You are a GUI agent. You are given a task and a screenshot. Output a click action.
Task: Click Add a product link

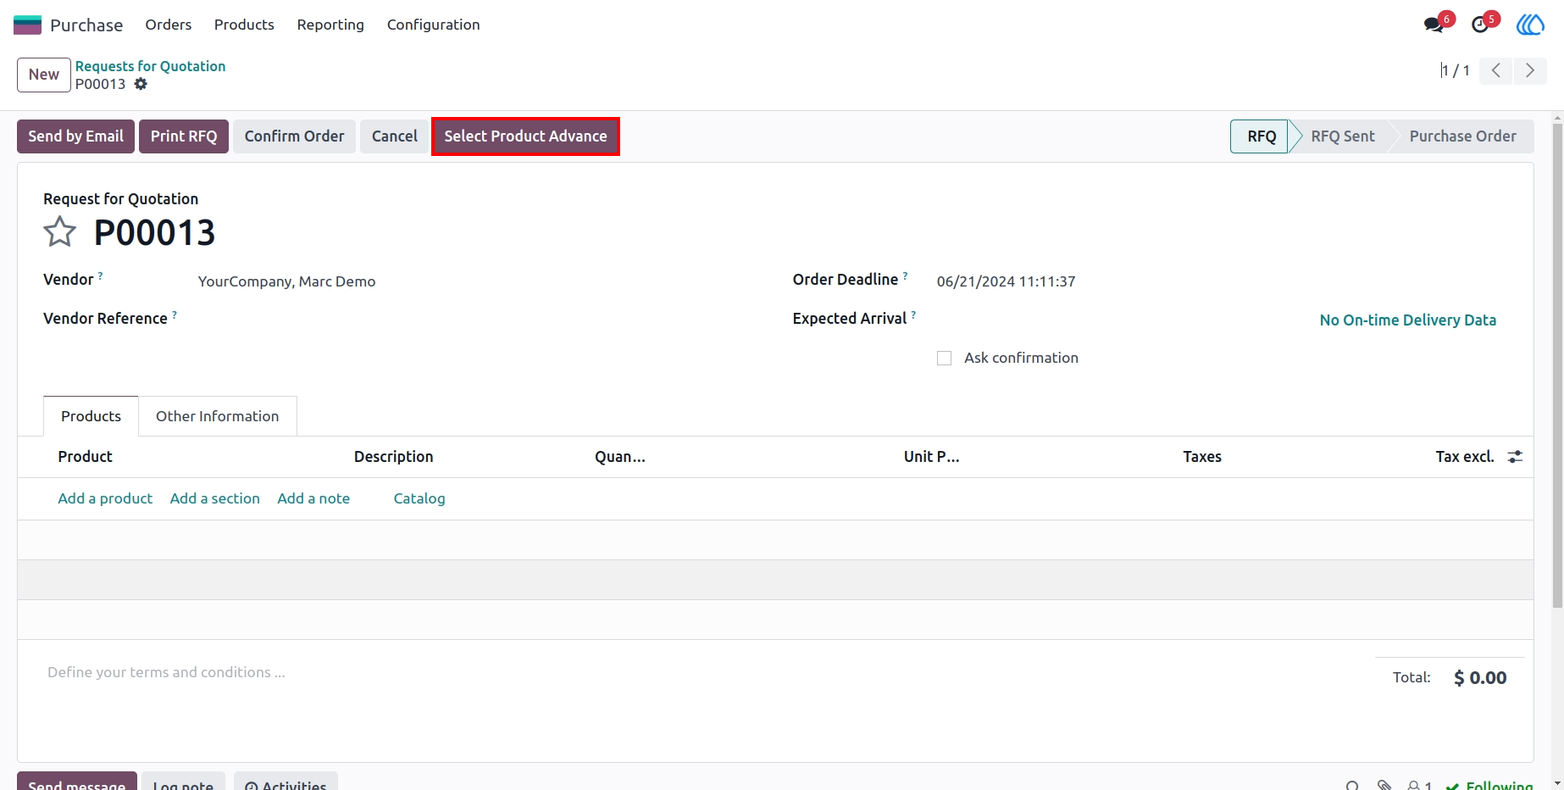[x=105, y=498]
